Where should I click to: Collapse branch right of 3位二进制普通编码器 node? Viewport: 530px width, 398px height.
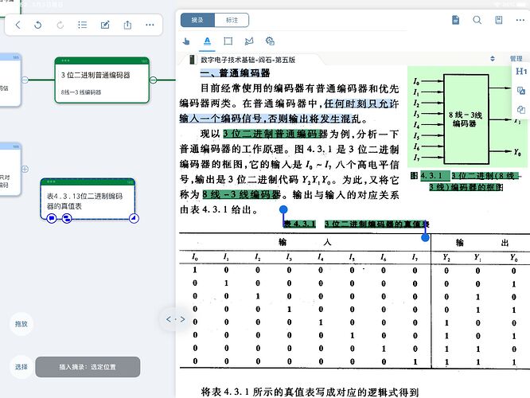[153, 80]
